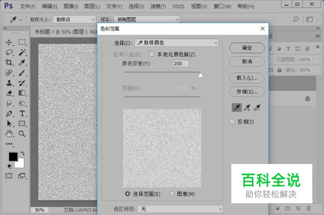Click the 载入 load button
The width and height of the screenshot is (324, 215).
click(x=247, y=78)
